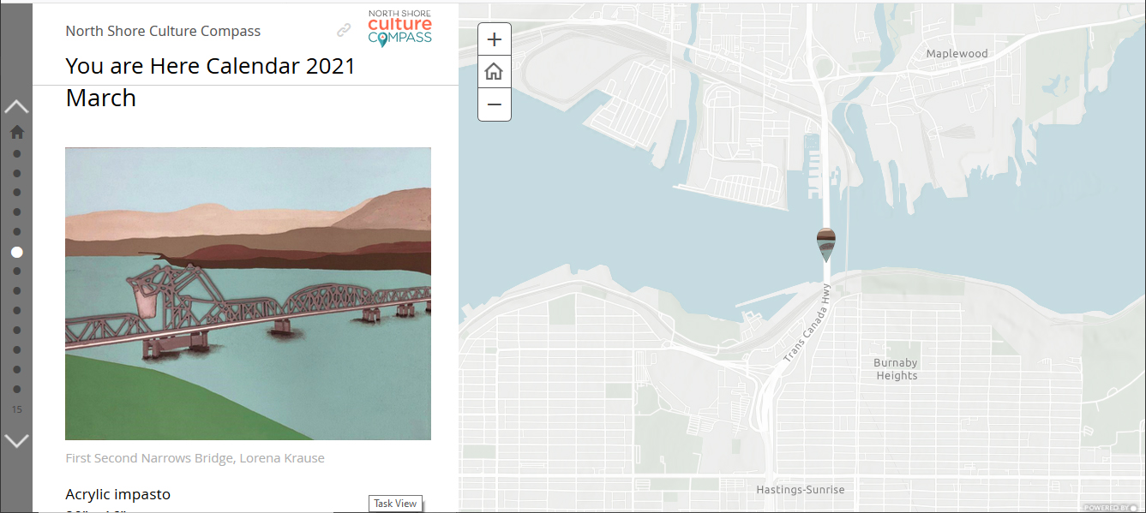The image size is (1146, 513).
Task: Go to next section with down chevron
Action: point(17,441)
